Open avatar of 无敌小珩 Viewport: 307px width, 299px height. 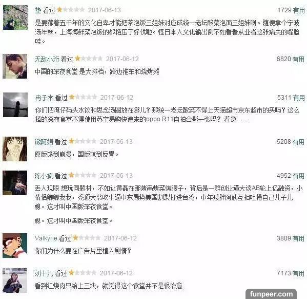click(15, 66)
